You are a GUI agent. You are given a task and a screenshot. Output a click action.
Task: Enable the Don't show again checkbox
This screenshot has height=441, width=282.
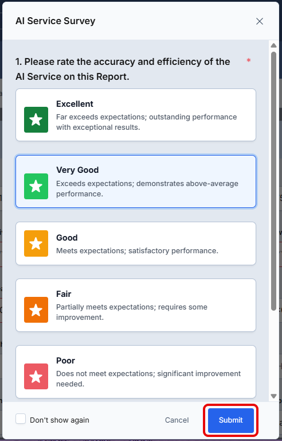pyautogui.click(x=21, y=419)
